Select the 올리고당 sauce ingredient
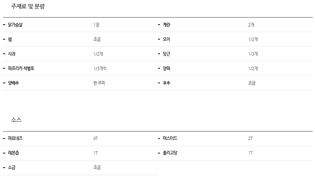The width and height of the screenshot is (315, 183). 170,153
